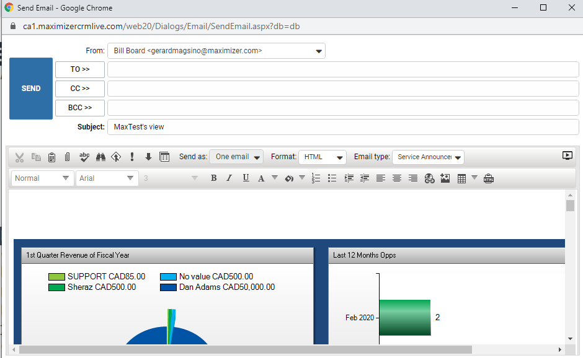Click the paste HTML icon
The width and height of the screenshot is (583, 358).
click(489, 178)
